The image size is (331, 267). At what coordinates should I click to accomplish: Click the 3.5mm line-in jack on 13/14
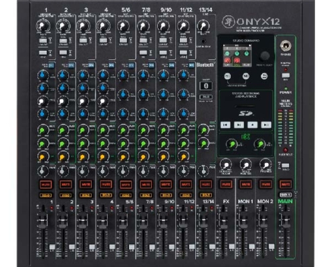(x=203, y=41)
